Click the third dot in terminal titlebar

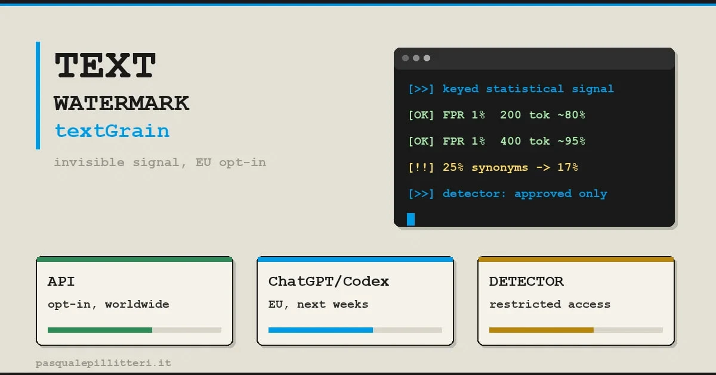click(x=427, y=58)
